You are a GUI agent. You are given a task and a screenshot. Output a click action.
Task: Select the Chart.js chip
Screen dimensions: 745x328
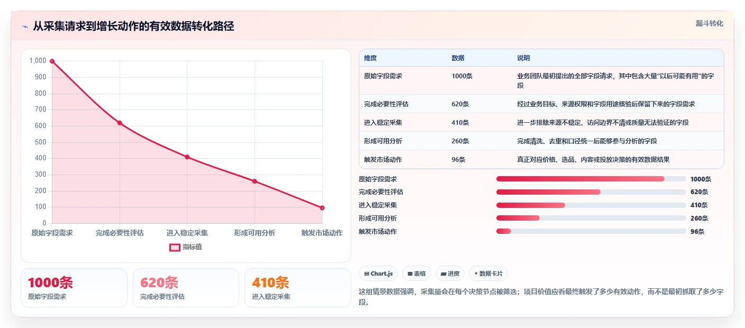[x=378, y=274]
